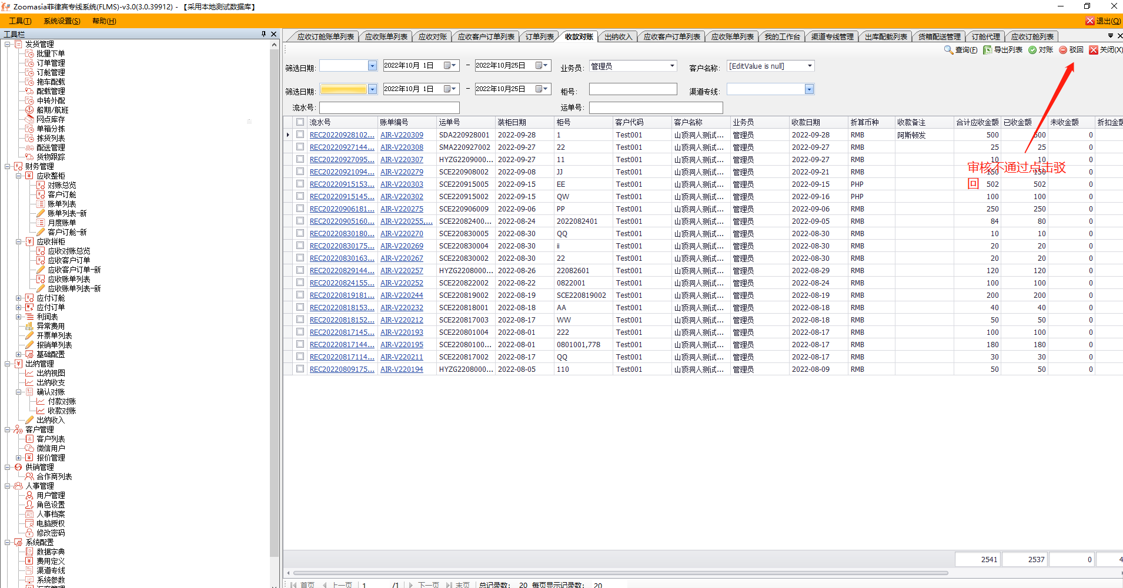Screen dimensions: 1123x588
Task: Open the AIR-V220309 bill number link
Action: pos(402,135)
